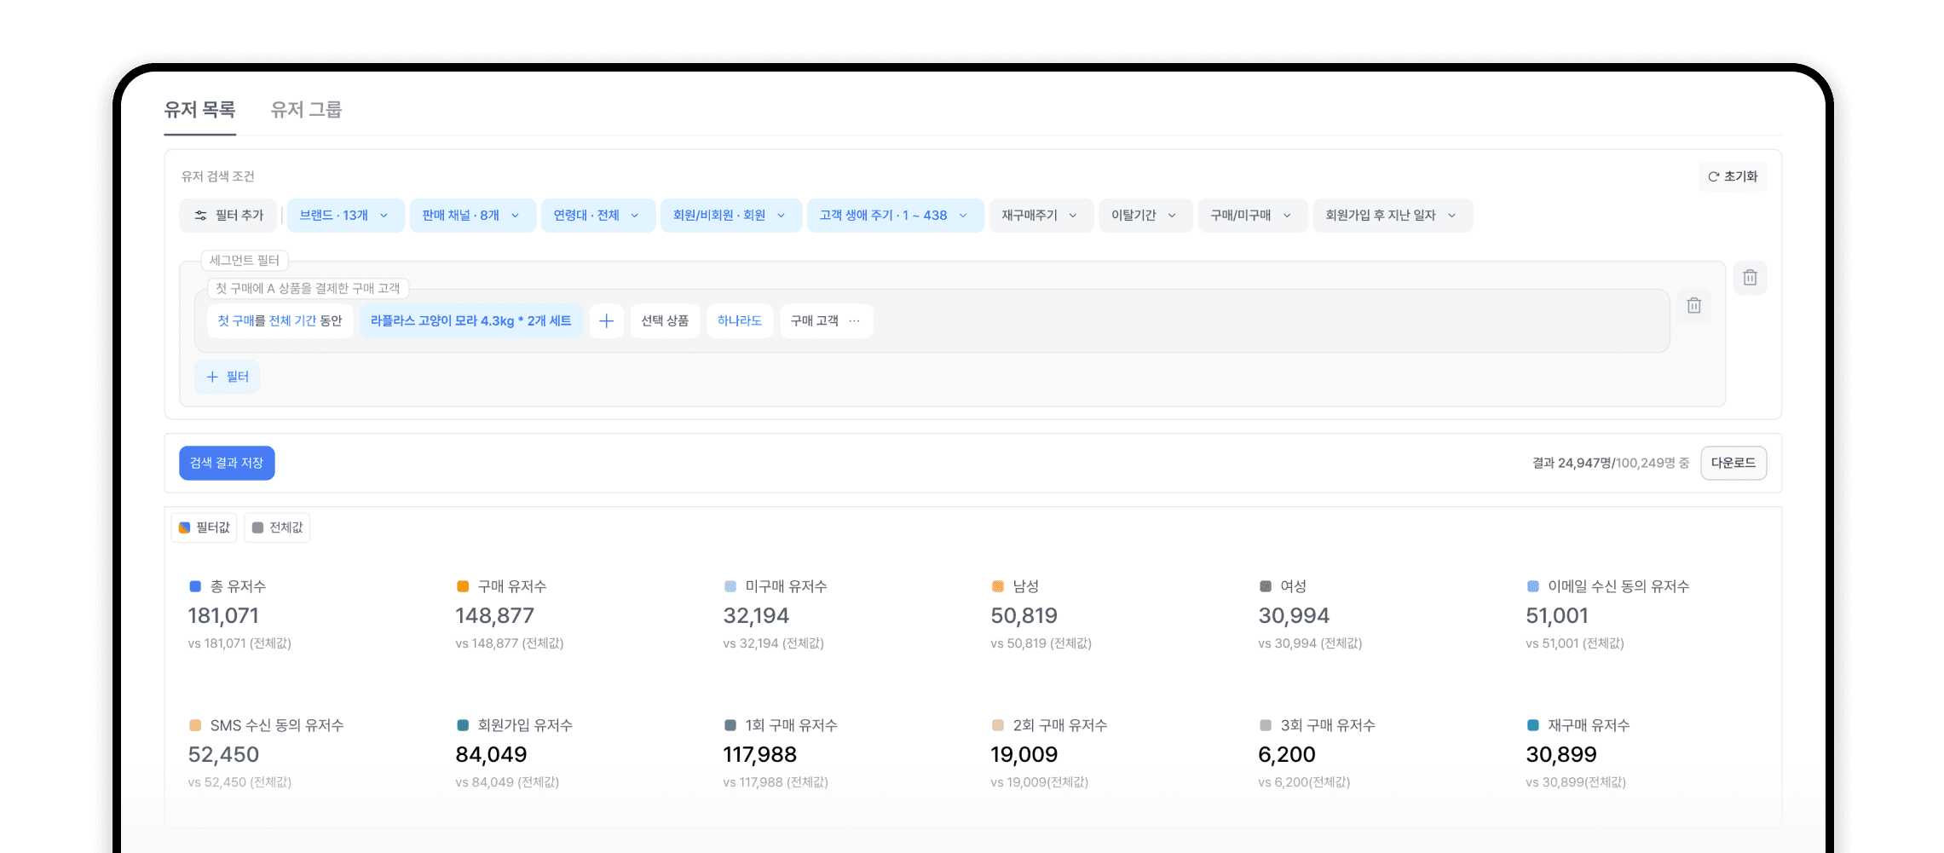The image size is (1944, 853).
Task: Expand 회원가입 후 지난 일자 dropdown
Action: pos(1393,216)
